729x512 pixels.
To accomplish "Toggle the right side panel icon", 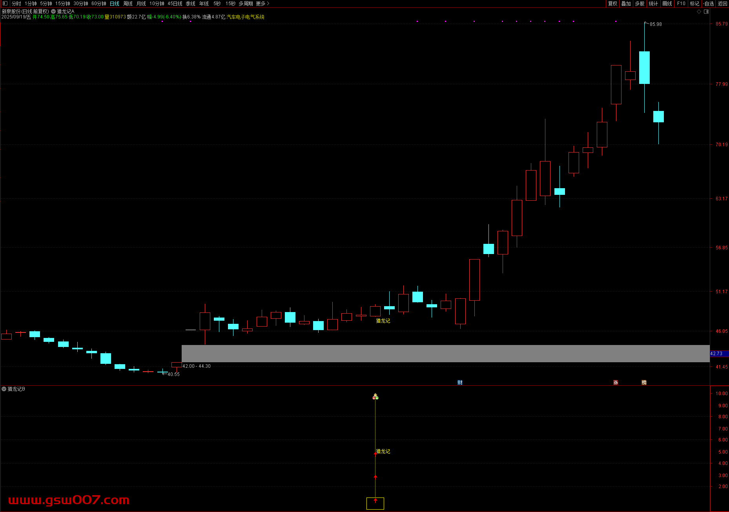I will (x=706, y=12).
